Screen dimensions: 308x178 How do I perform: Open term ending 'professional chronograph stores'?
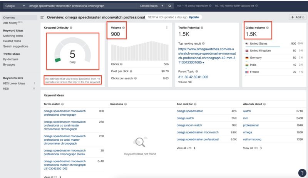pyautogui.click(x=65, y=152)
